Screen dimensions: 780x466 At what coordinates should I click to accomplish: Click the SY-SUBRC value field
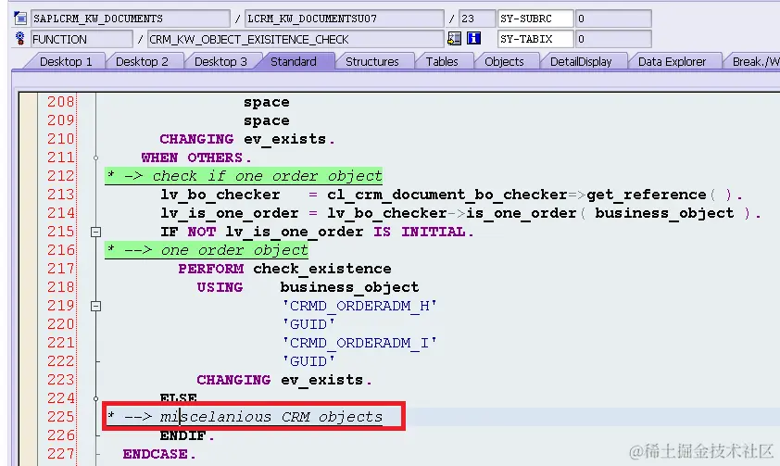(x=613, y=19)
